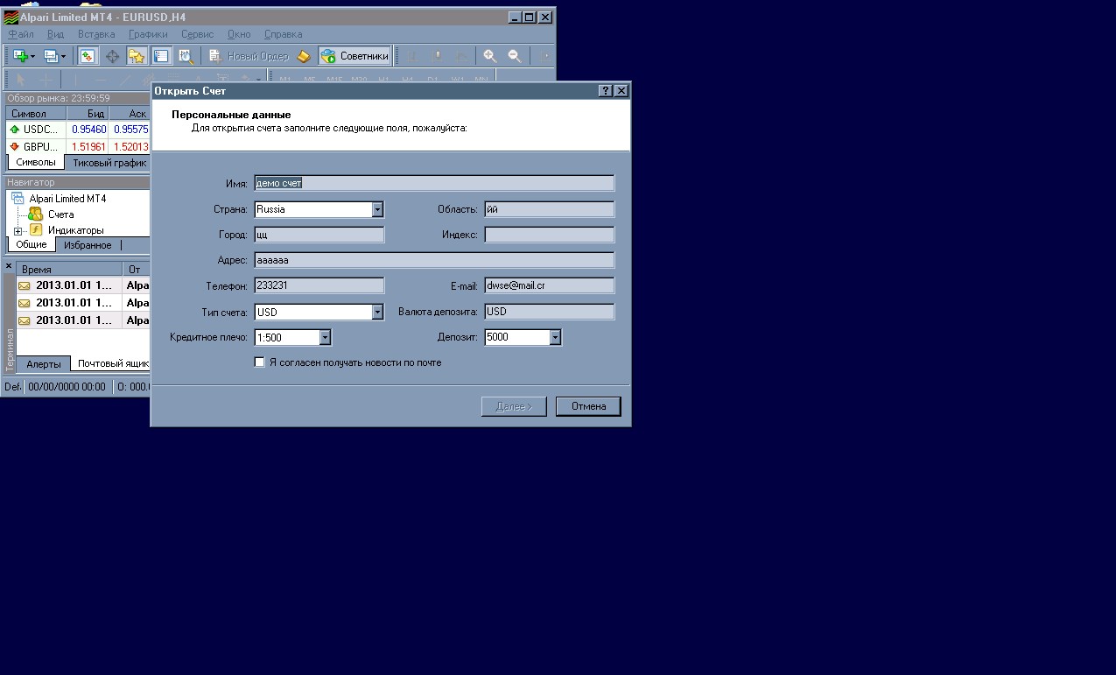Switch to the Тиковый график tab
Viewport: 1116px width, 675px height.
[x=109, y=162]
